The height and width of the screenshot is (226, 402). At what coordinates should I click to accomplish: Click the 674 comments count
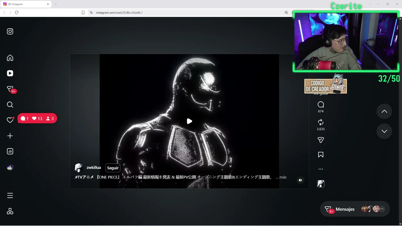pyautogui.click(x=321, y=111)
